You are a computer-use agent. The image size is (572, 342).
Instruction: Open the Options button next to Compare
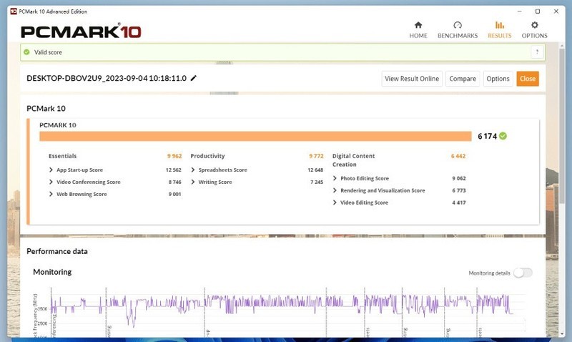(x=498, y=79)
